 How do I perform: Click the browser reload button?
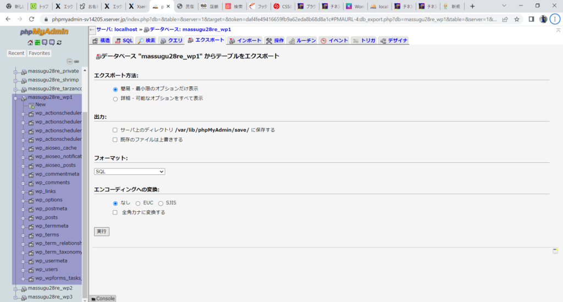(x=31, y=19)
